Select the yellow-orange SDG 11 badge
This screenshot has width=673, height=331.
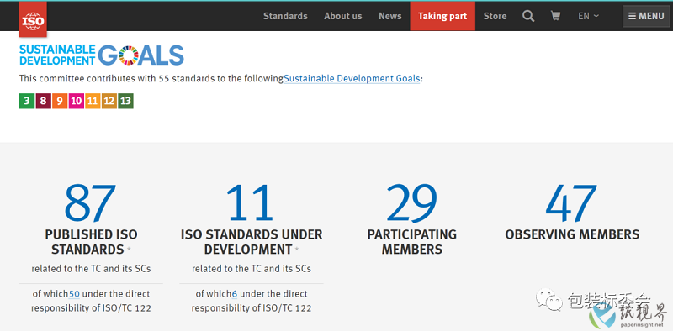point(93,101)
